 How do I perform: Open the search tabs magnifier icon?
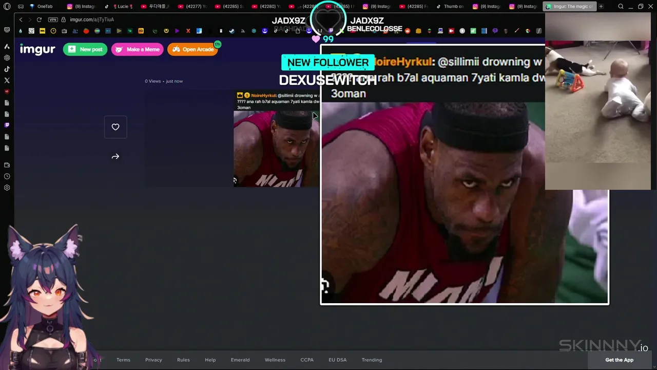[x=621, y=6]
